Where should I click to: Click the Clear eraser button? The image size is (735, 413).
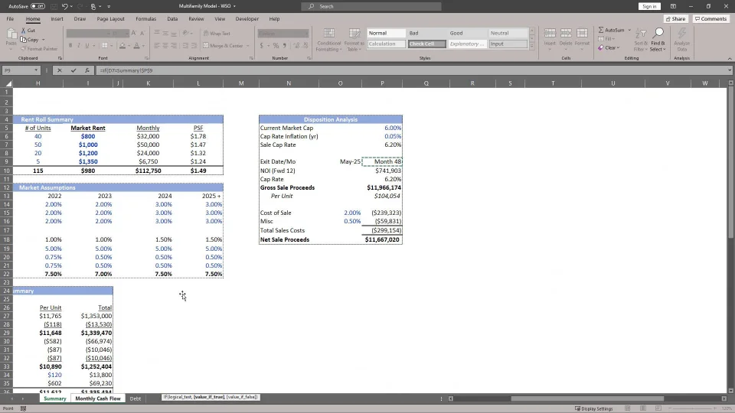click(609, 47)
